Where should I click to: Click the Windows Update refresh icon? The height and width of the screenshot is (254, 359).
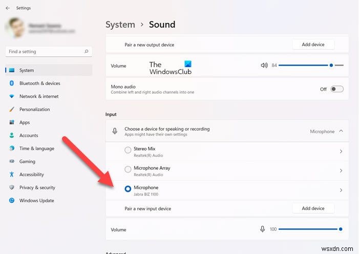click(12, 200)
